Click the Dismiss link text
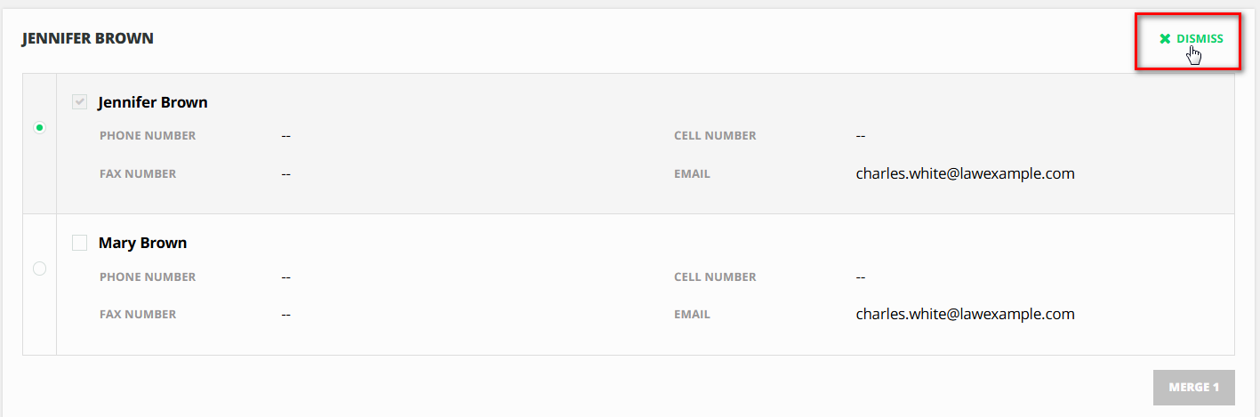 click(1200, 39)
